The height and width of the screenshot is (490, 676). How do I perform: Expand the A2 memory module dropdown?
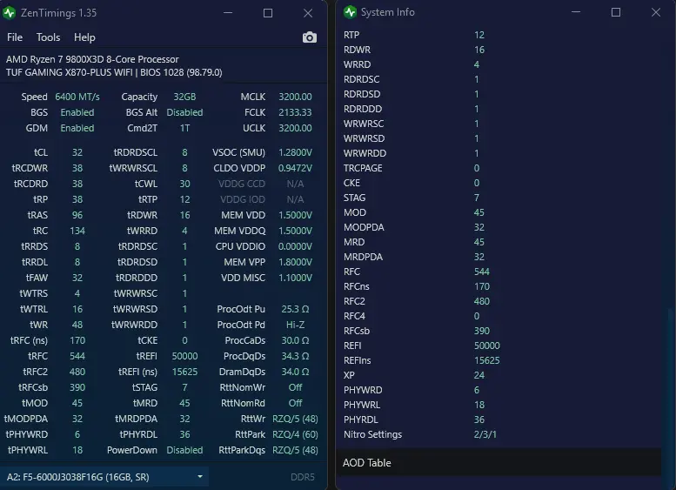coord(104,477)
